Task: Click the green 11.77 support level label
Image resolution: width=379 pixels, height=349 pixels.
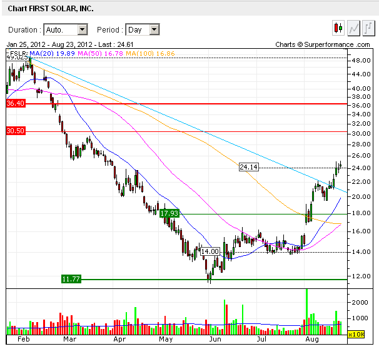Action: coord(71,279)
